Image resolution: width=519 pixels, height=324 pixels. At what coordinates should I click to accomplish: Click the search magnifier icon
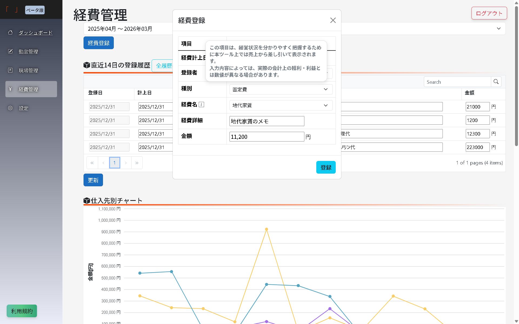[x=496, y=82]
